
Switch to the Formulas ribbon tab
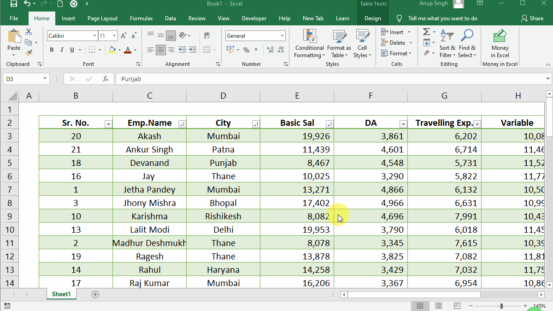pos(141,18)
